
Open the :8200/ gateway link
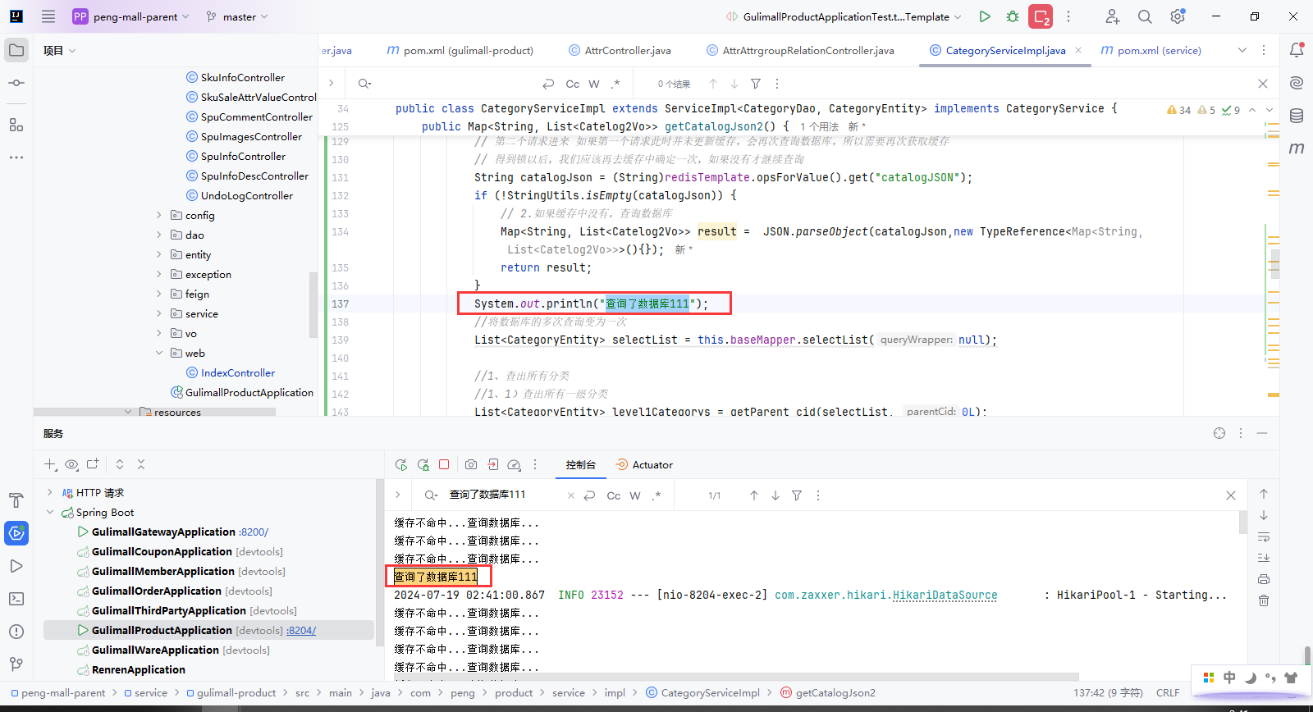(x=254, y=532)
